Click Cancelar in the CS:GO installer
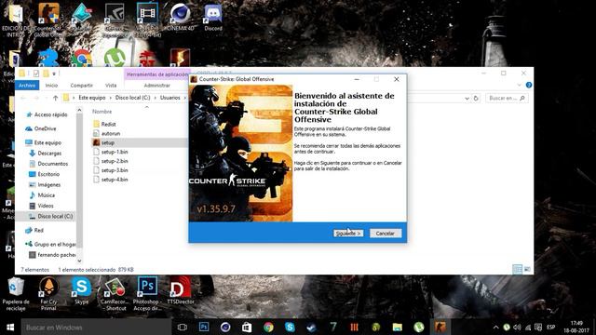 click(386, 234)
